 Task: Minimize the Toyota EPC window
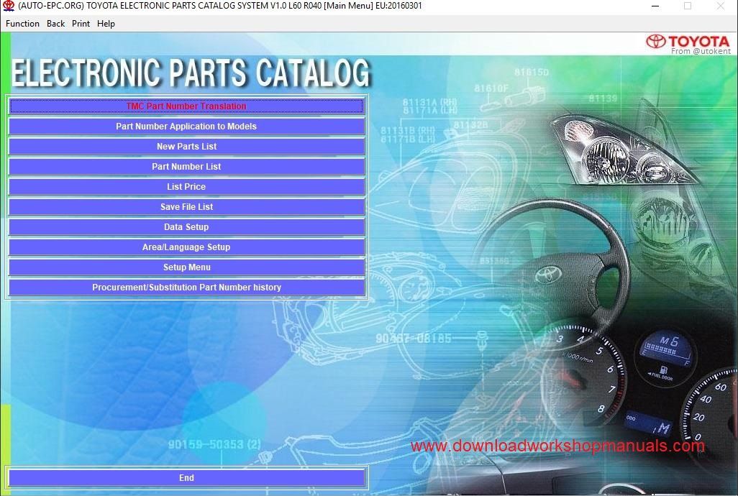655,6
